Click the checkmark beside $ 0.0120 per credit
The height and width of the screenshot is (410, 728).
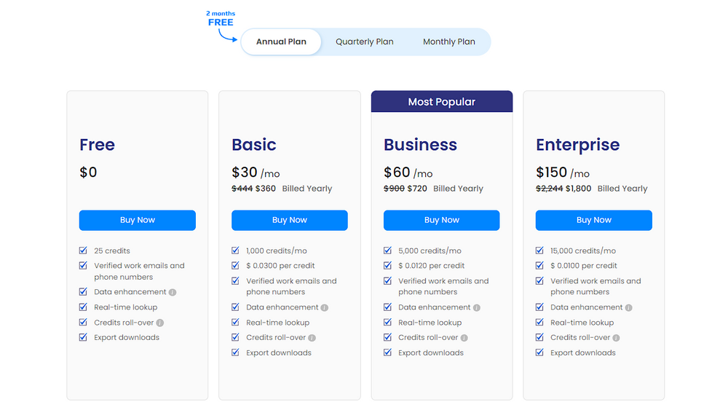click(x=388, y=265)
